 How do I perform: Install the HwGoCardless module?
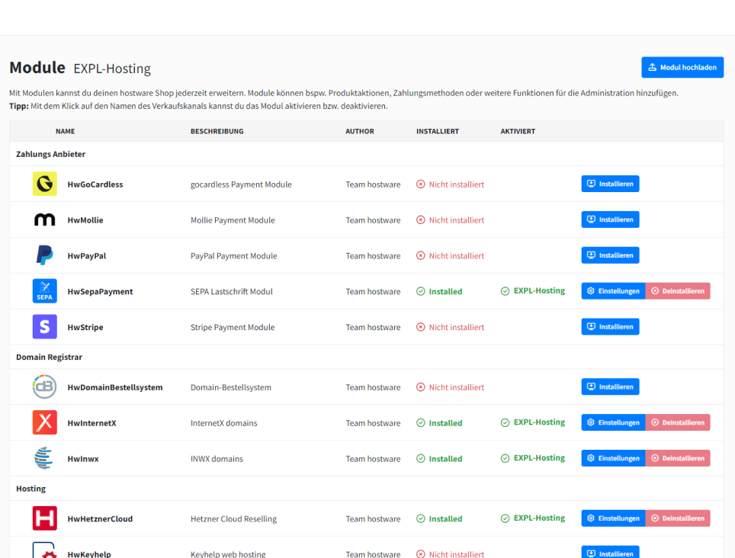(x=610, y=184)
